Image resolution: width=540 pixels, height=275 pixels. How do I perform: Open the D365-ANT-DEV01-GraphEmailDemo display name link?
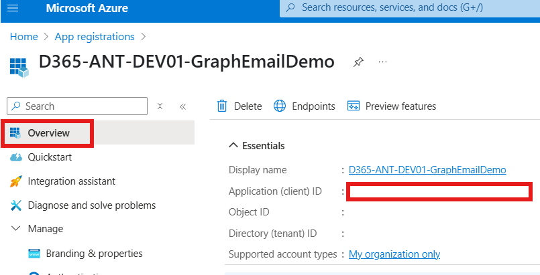427,170
